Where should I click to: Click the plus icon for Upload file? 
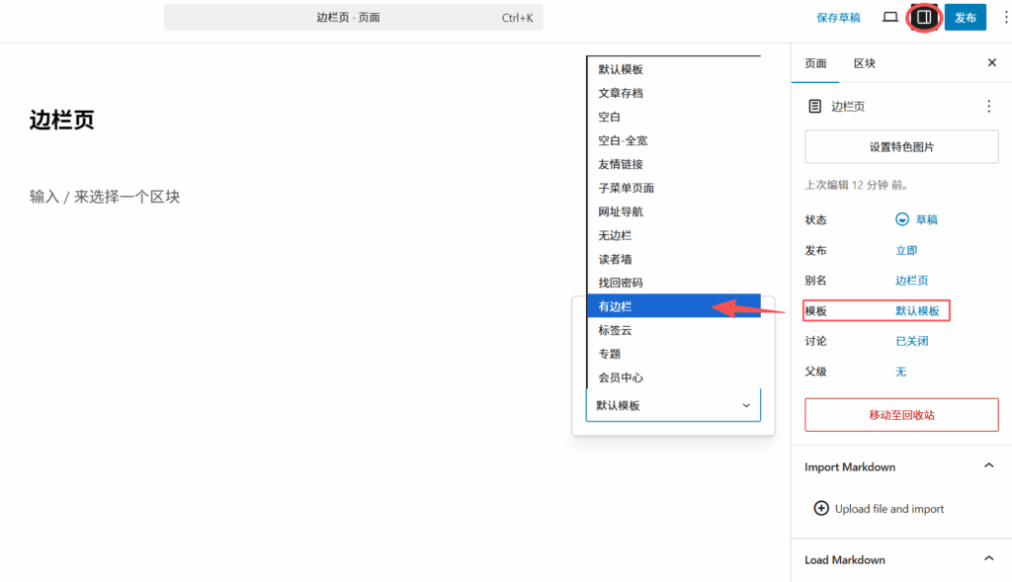pos(820,509)
